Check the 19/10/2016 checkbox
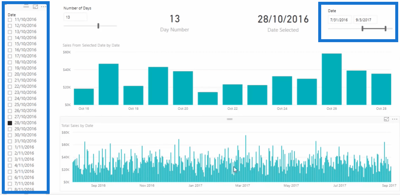The height and width of the screenshot is (195, 400). 10,68
